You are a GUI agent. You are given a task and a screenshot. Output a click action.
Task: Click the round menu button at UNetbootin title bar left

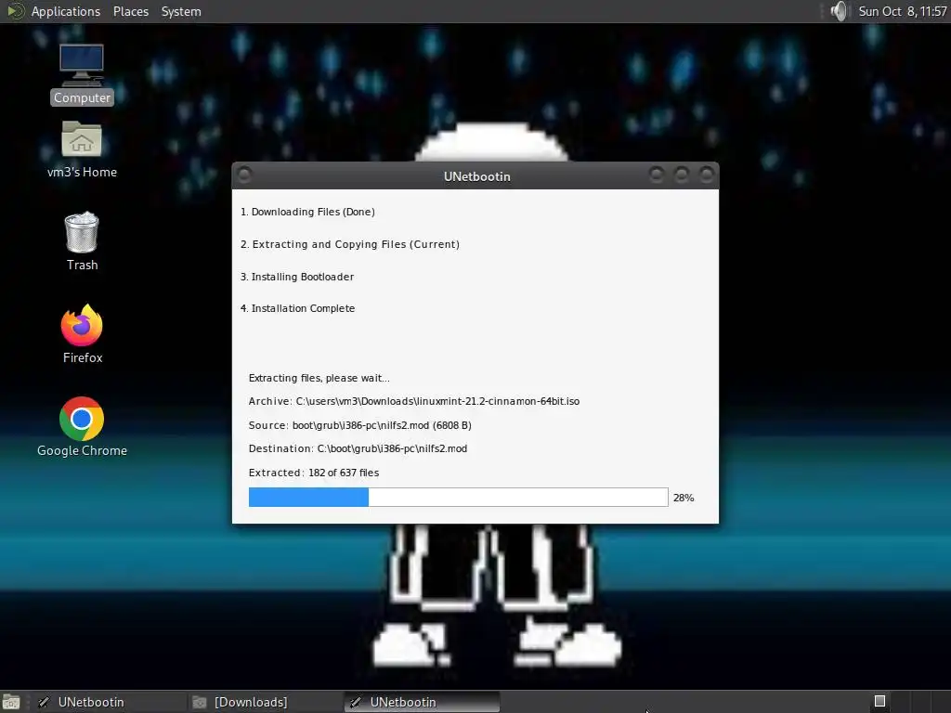(x=244, y=175)
